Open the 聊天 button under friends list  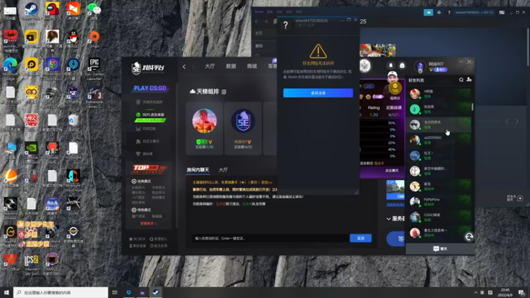(440, 249)
